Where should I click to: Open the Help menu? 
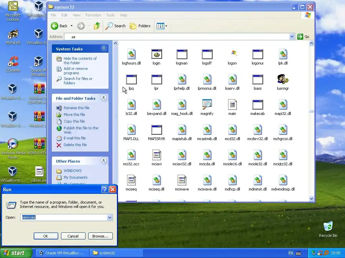[123, 15]
